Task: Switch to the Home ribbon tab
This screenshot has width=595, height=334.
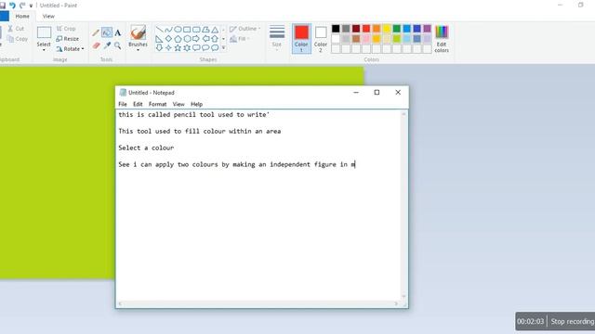Action: point(22,17)
